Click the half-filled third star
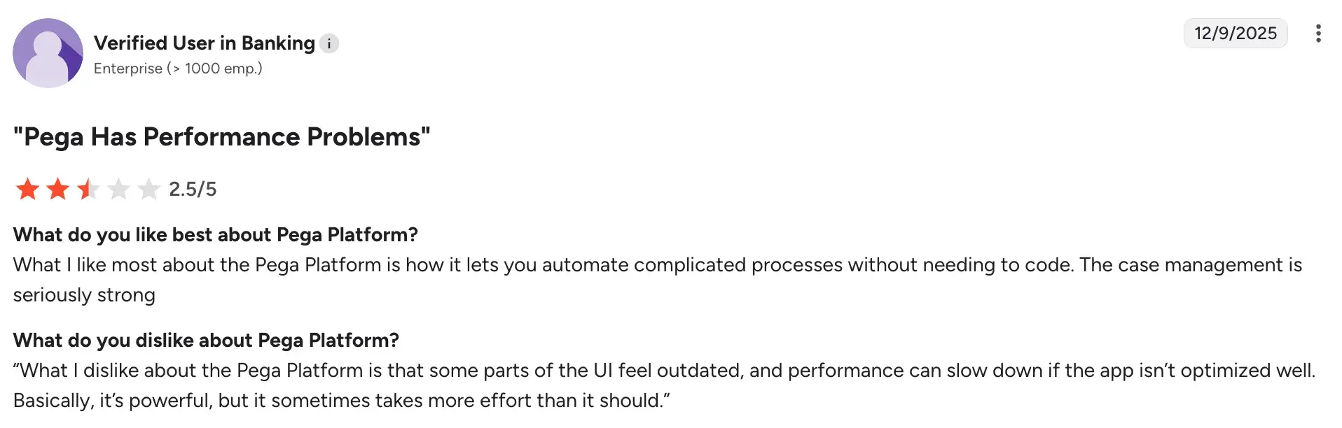 click(x=87, y=189)
